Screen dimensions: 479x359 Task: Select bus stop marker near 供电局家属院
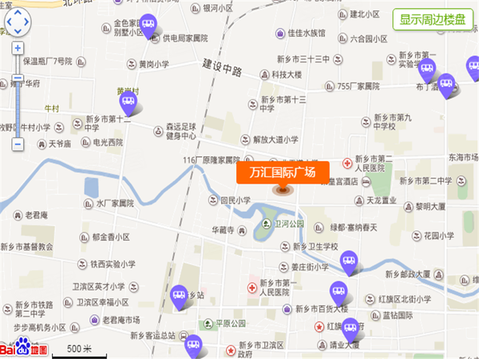148,26
